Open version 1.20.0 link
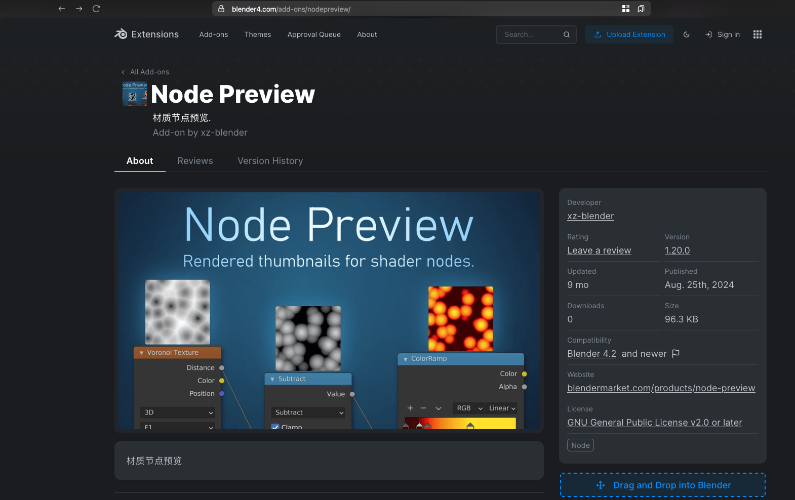 678,251
